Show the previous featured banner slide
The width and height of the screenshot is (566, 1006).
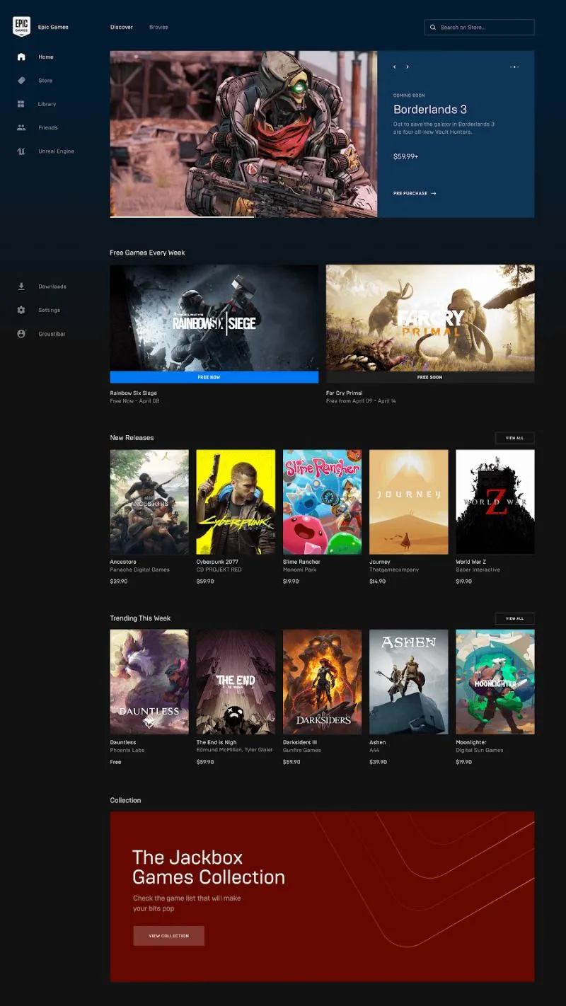pyautogui.click(x=395, y=67)
